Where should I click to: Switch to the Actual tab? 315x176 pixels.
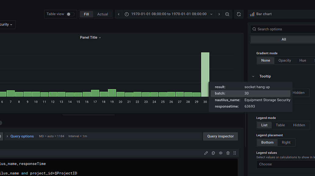click(103, 14)
